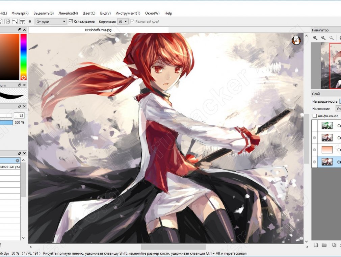Undock the brush size panel
The width and height of the screenshot is (341, 257).
tap(20, 106)
